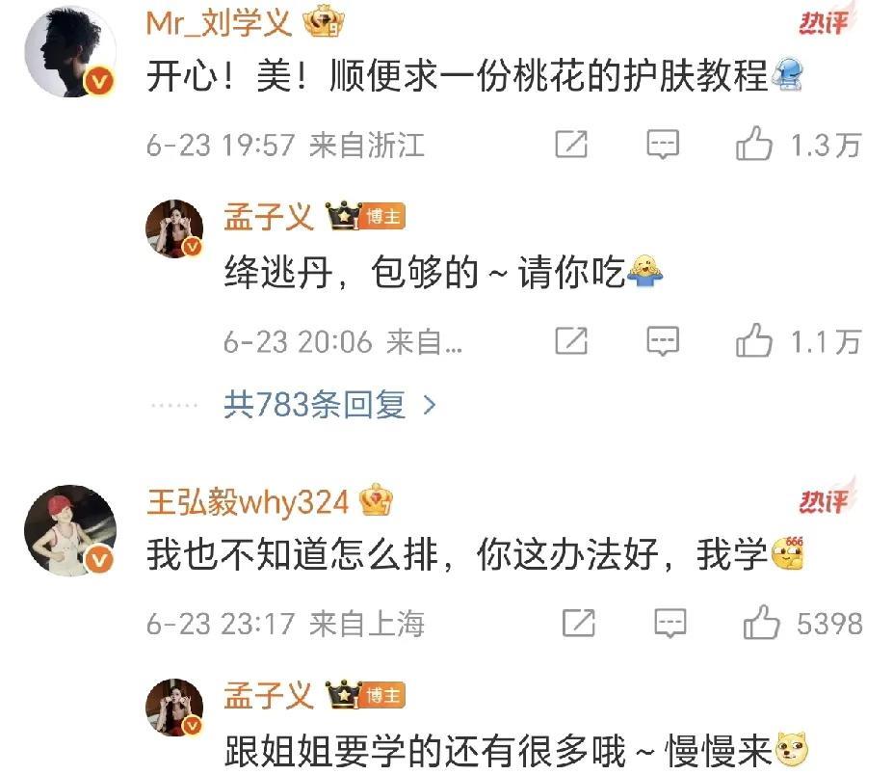
Task: Like Mr_刘学义's comment with 1.3万 likes
Action: point(754,144)
